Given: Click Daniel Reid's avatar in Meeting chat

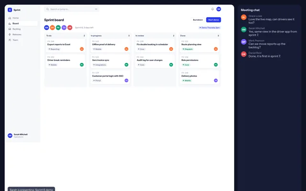Looking at the screenshot, I should (244, 54).
